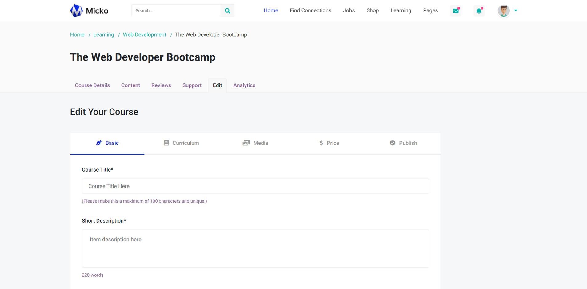Go to Learning breadcrumb link
The height and width of the screenshot is (289, 587).
pyautogui.click(x=103, y=35)
